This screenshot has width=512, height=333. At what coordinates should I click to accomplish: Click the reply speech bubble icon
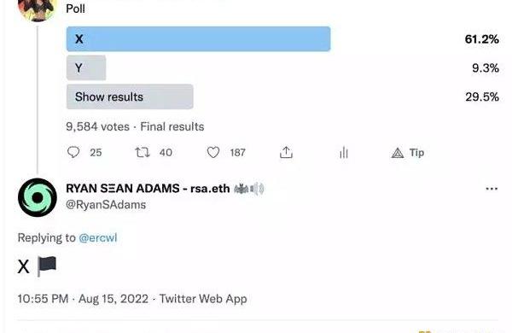coord(73,152)
